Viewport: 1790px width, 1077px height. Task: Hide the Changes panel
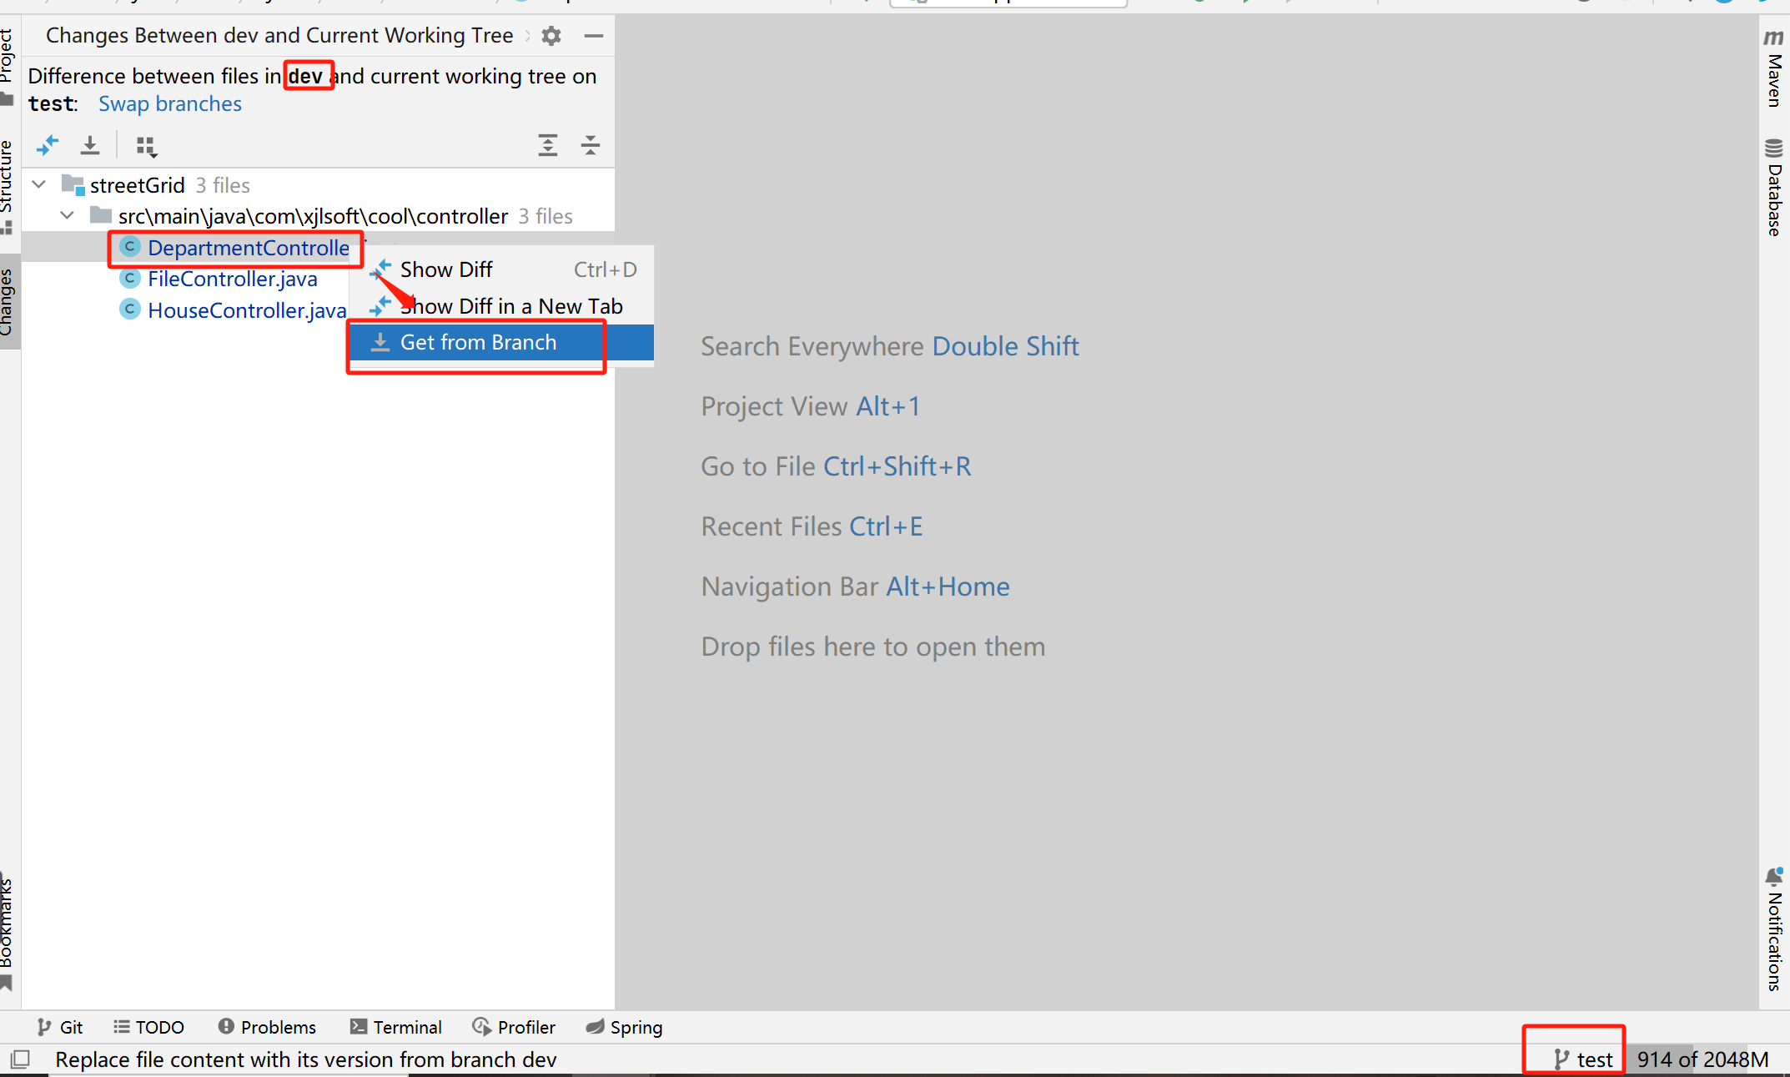coord(594,36)
